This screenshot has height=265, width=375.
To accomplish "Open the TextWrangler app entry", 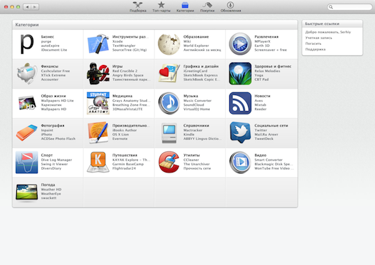I will (124, 46).
